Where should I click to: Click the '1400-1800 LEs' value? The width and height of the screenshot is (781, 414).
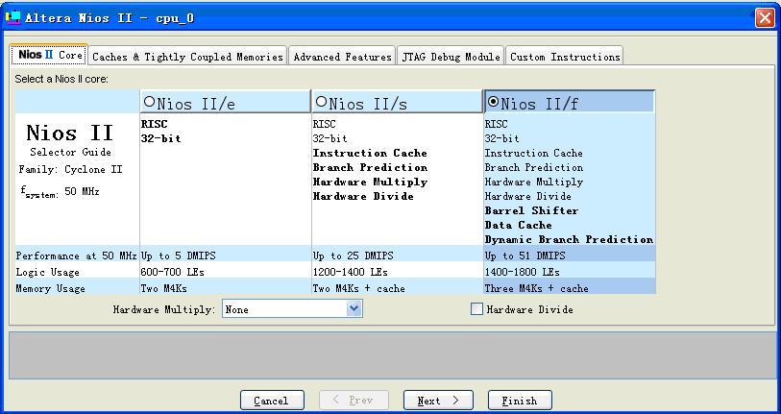[x=522, y=272]
